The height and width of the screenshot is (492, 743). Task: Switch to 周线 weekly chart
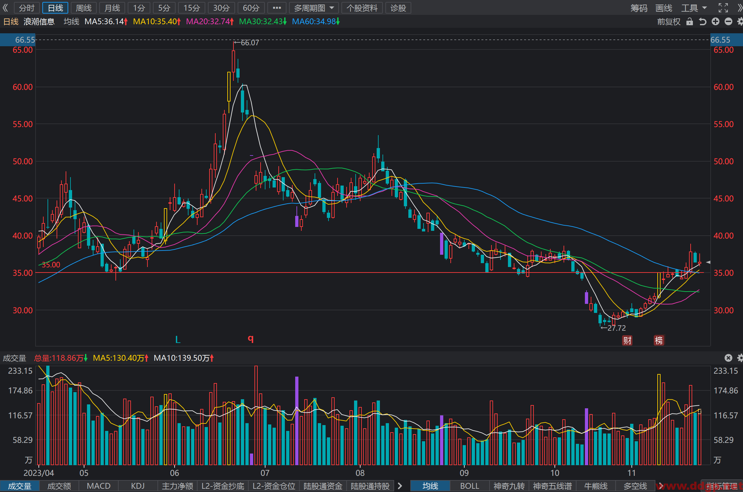83,8
